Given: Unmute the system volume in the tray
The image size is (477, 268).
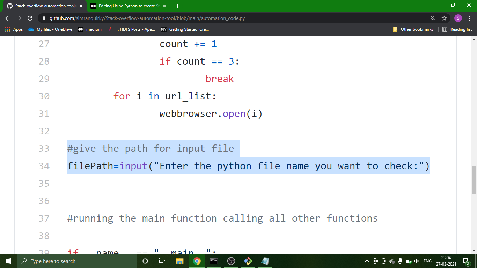Looking at the screenshot, I should (x=417, y=261).
